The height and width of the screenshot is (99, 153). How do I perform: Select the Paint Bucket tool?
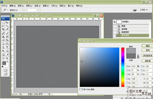(7, 40)
